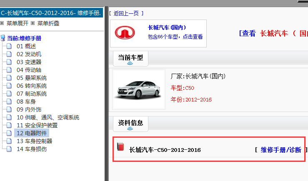Click the page icon beside 14 车身损伤
The height and width of the screenshot is (181, 308).
[x=9, y=149]
